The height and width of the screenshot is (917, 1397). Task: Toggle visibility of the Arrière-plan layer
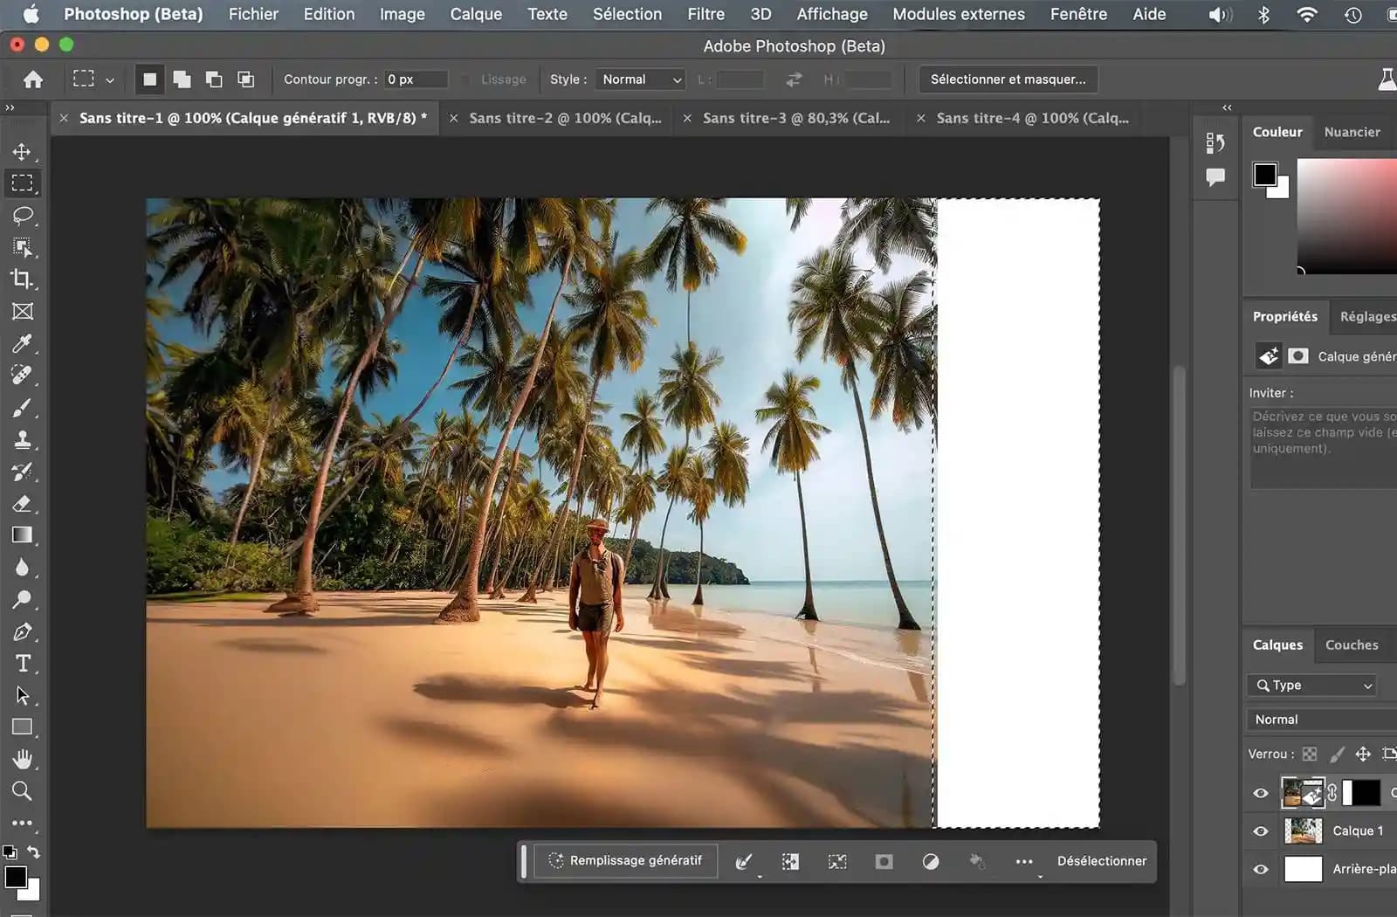tap(1261, 870)
